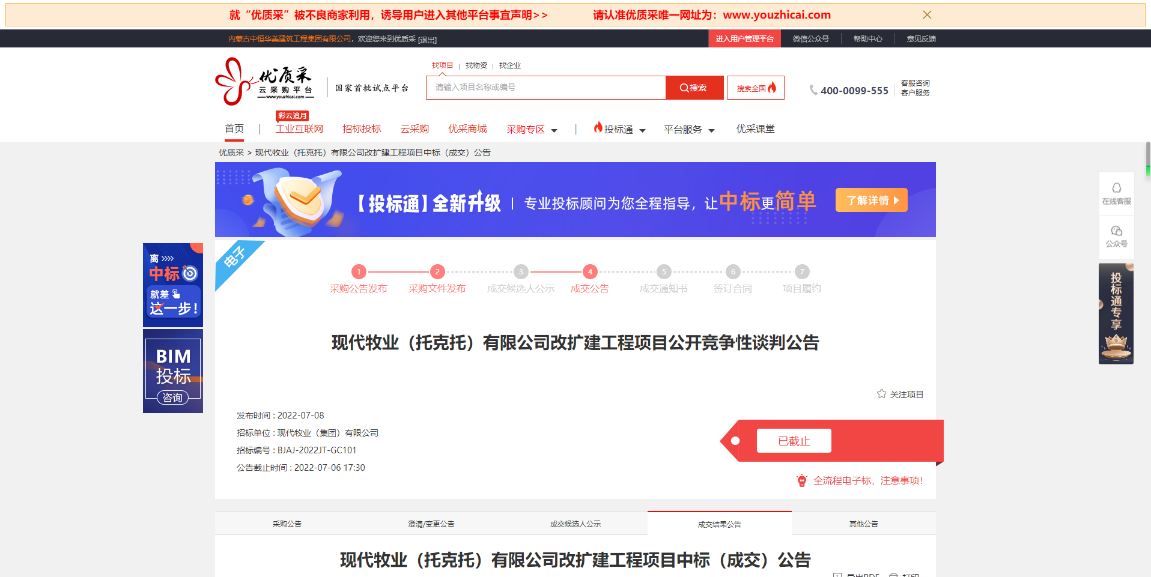The image size is (1151, 577).
Task: Open 云采购 navigation item
Action: click(x=415, y=128)
